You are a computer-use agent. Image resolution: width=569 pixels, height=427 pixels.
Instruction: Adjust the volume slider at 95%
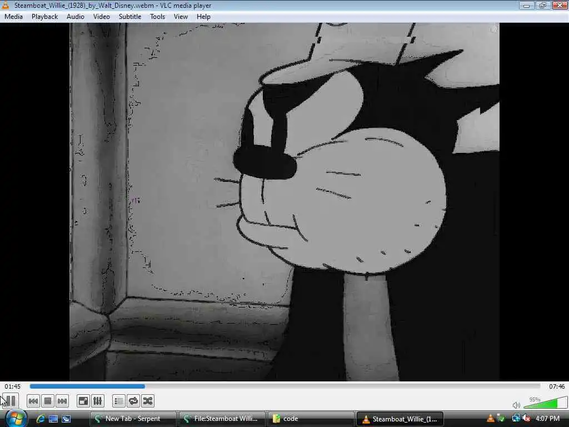tap(546, 403)
